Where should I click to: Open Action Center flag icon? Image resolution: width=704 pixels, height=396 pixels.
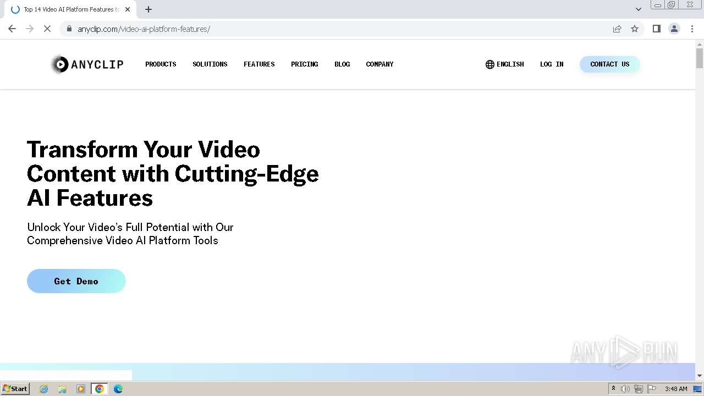pos(652,389)
